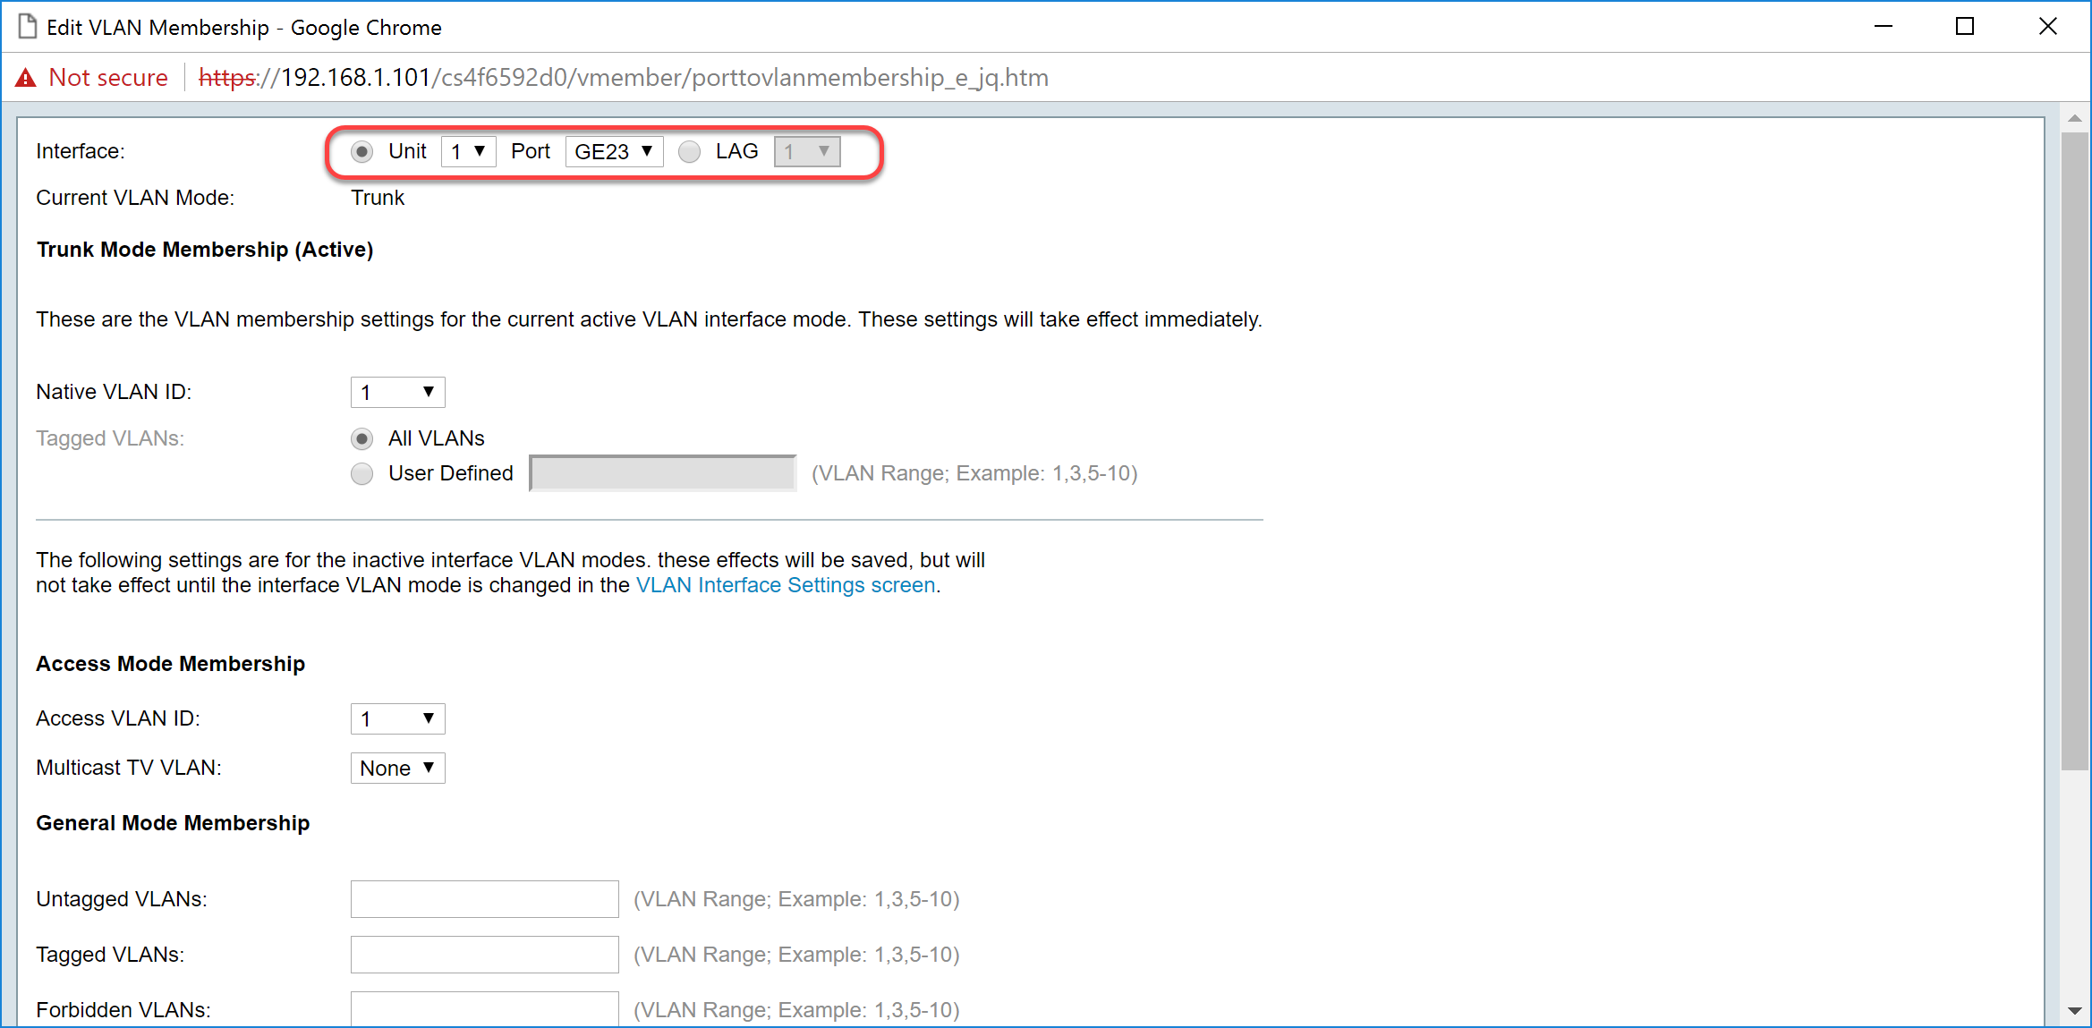Screen dimensions: 2092x1028
Task: Open the Unit number dropdown
Action: click(x=468, y=152)
